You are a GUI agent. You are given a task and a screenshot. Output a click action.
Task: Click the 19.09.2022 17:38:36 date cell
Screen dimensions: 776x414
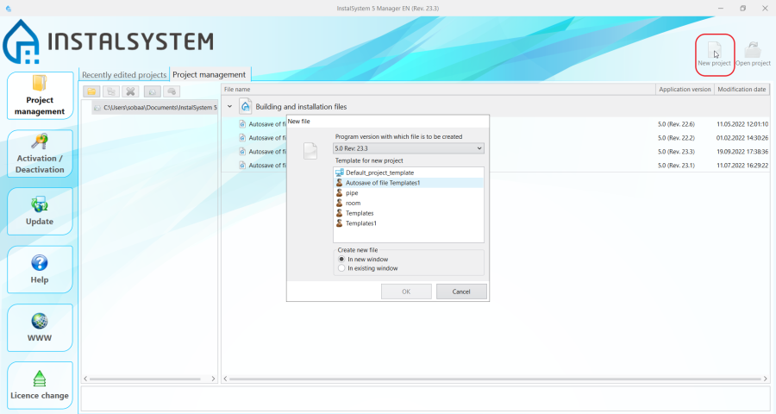click(742, 152)
